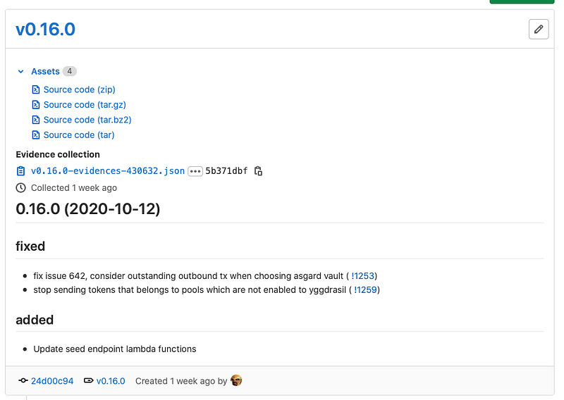Download Source code (tar)
This screenshot has height=400, width=564.
coord(79,135)
